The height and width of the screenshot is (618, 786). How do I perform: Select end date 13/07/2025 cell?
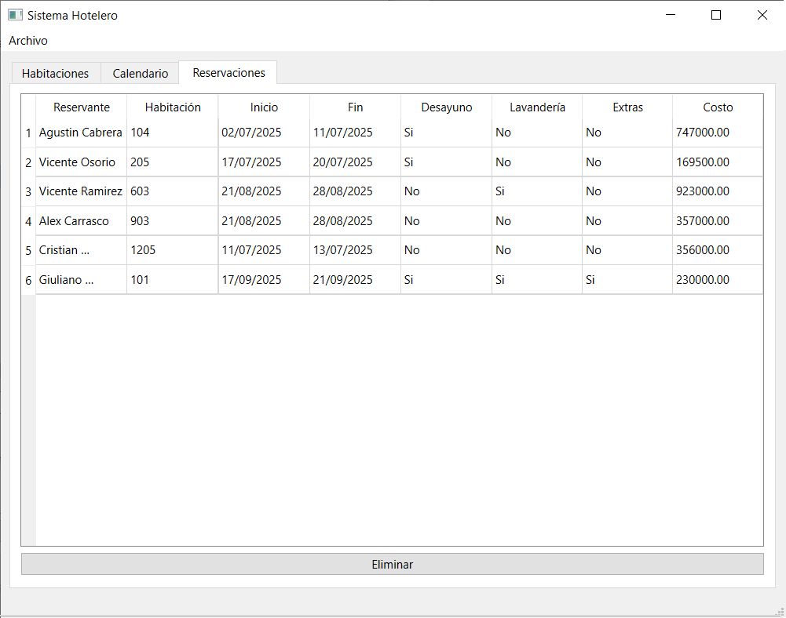(x=355, y=250)
